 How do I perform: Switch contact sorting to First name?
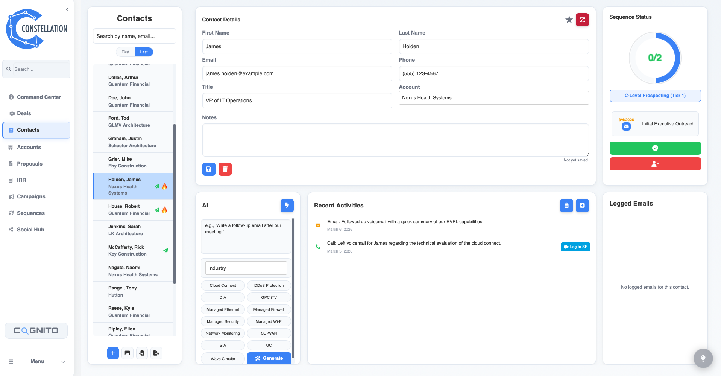(x=125, y=52)
